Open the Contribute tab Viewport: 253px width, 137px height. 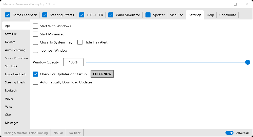227,15
